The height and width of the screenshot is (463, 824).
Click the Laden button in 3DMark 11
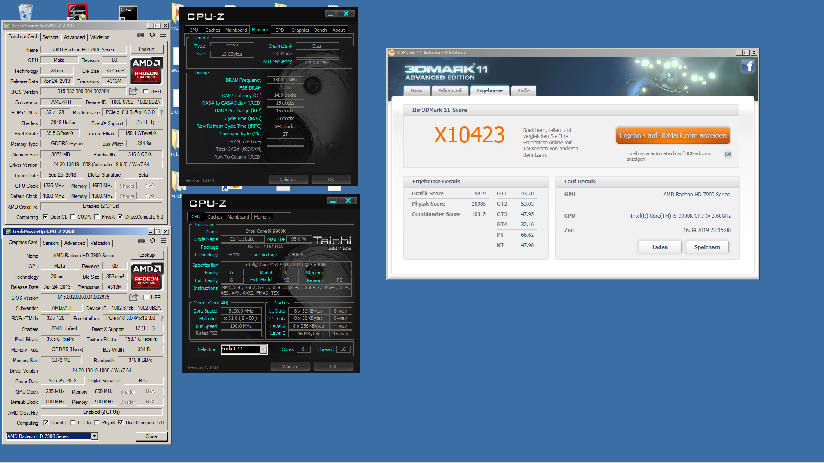point(660,247)
